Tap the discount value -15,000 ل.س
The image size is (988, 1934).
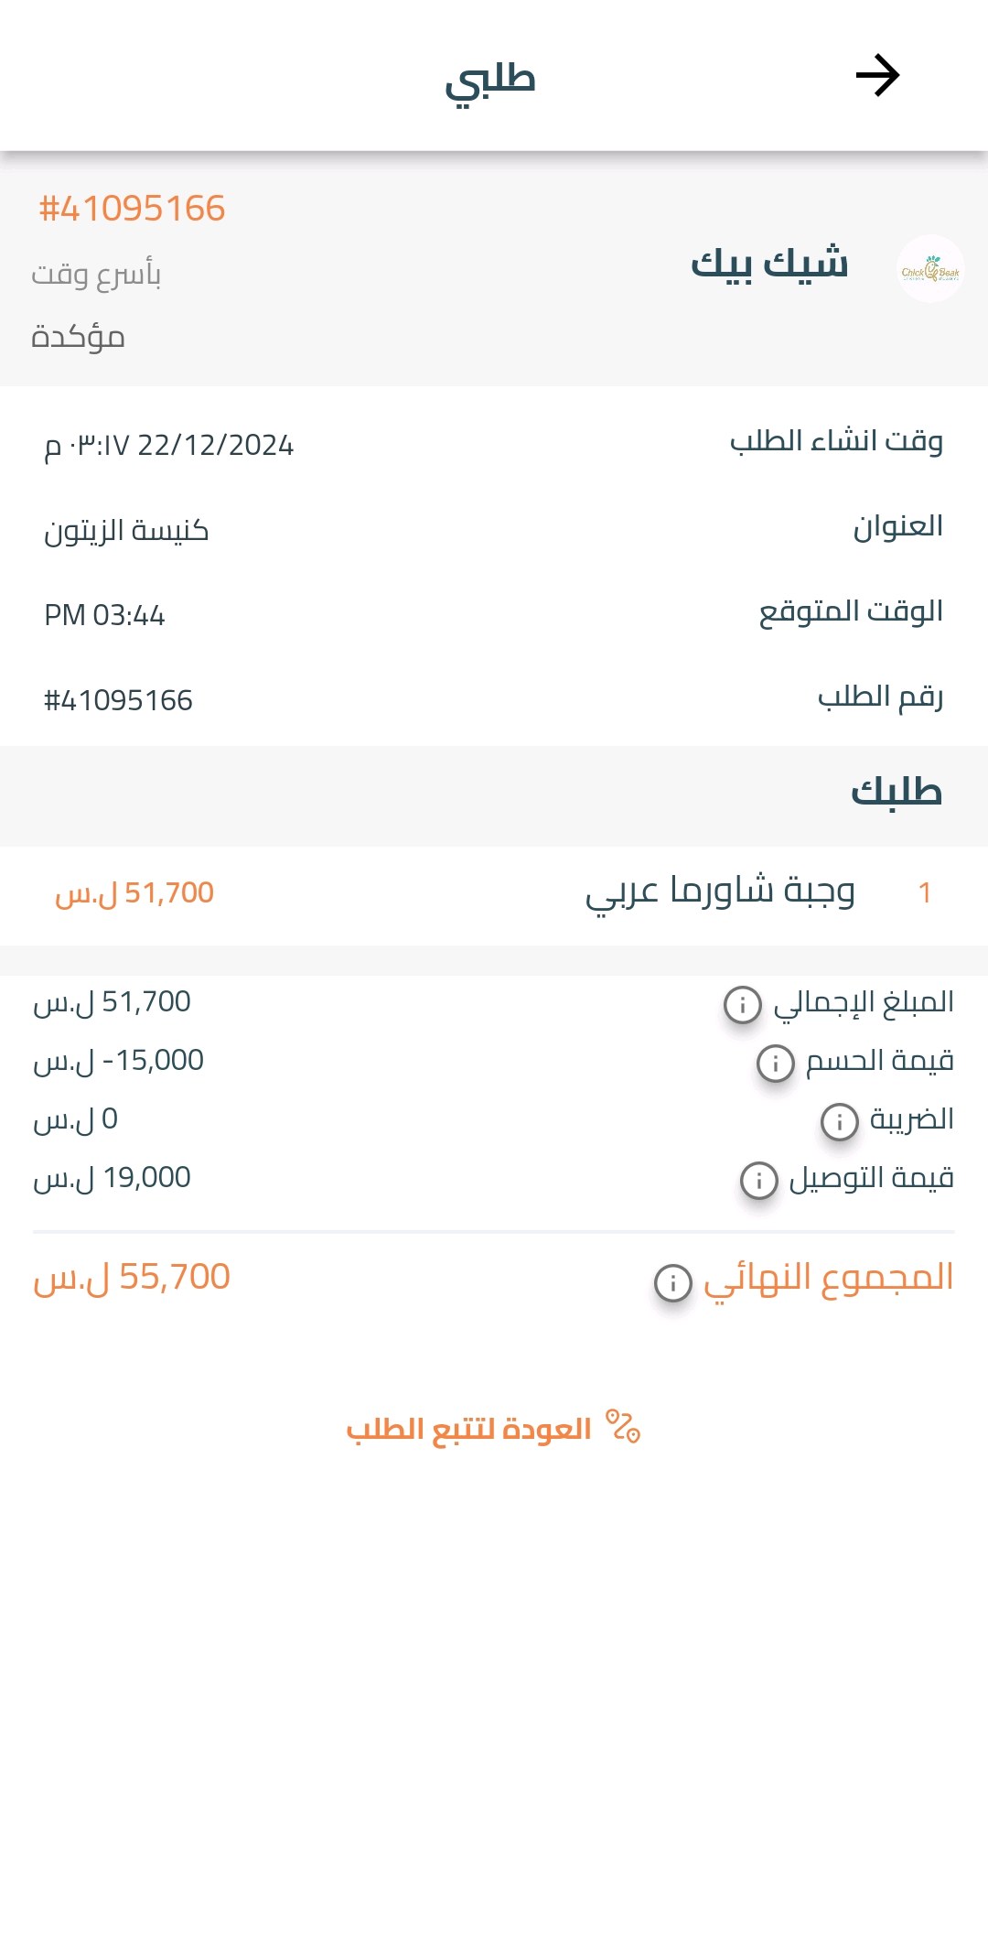[x=119, y=1061]
